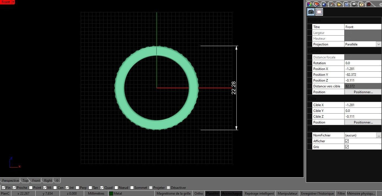Open the red eye icon panel tab
This screenshot has width=382, height=196.
pos(369,4)
